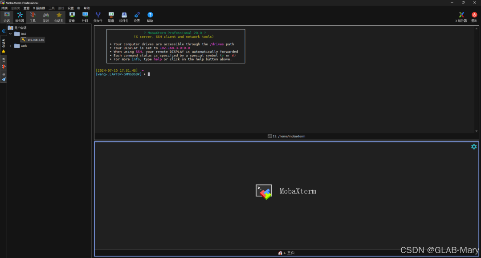Viewport: 481px width, 258px height.
Task: Click the terminal scrollbar down arrow
Action: [x=477, y=131]
